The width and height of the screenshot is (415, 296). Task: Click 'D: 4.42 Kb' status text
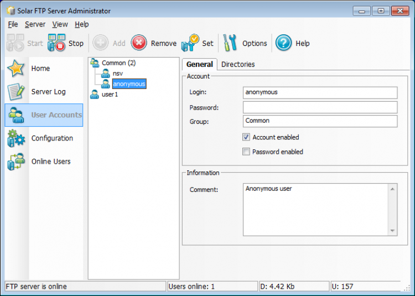pos(277,287)
